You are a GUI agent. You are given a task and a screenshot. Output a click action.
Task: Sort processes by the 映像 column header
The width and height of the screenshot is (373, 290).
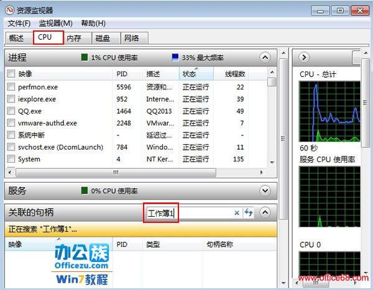64,74
